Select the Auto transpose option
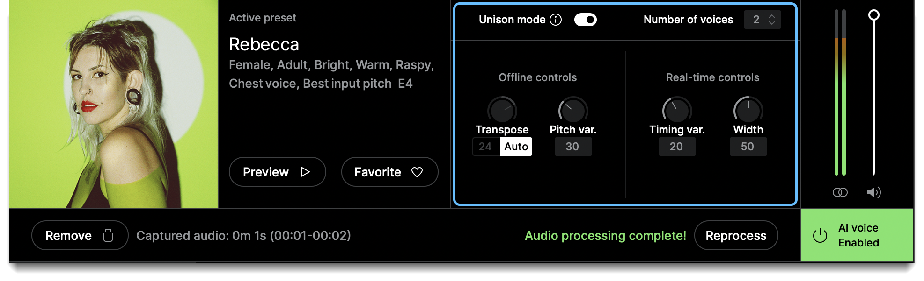Viewport: 924px width, 281px height. [x=516, y=147]
